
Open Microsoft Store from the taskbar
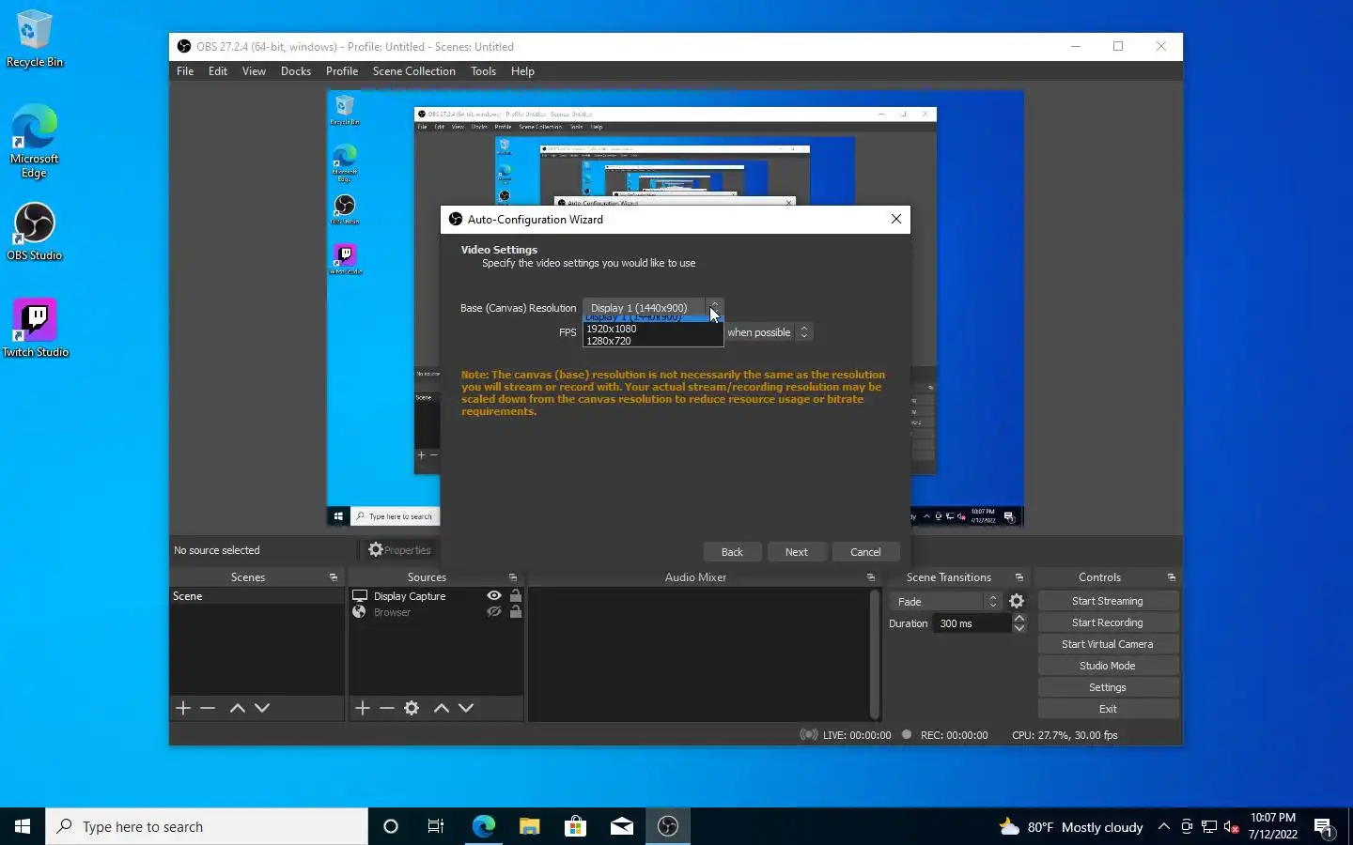point(576,826)
